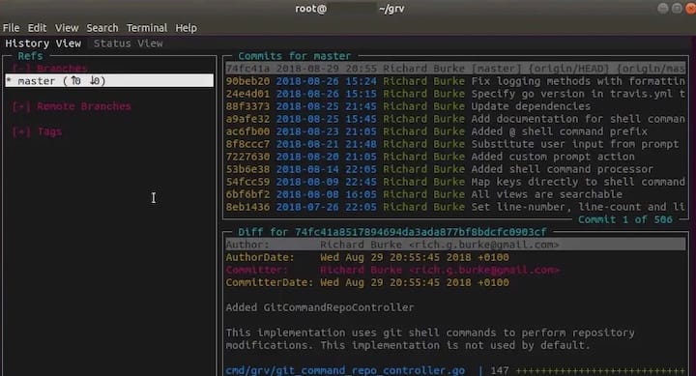Image resolution: width=696 pixels, height=376 pixels.
Task: Expand the Tags section
Action: pyautogui.click(x=37, y=131)
